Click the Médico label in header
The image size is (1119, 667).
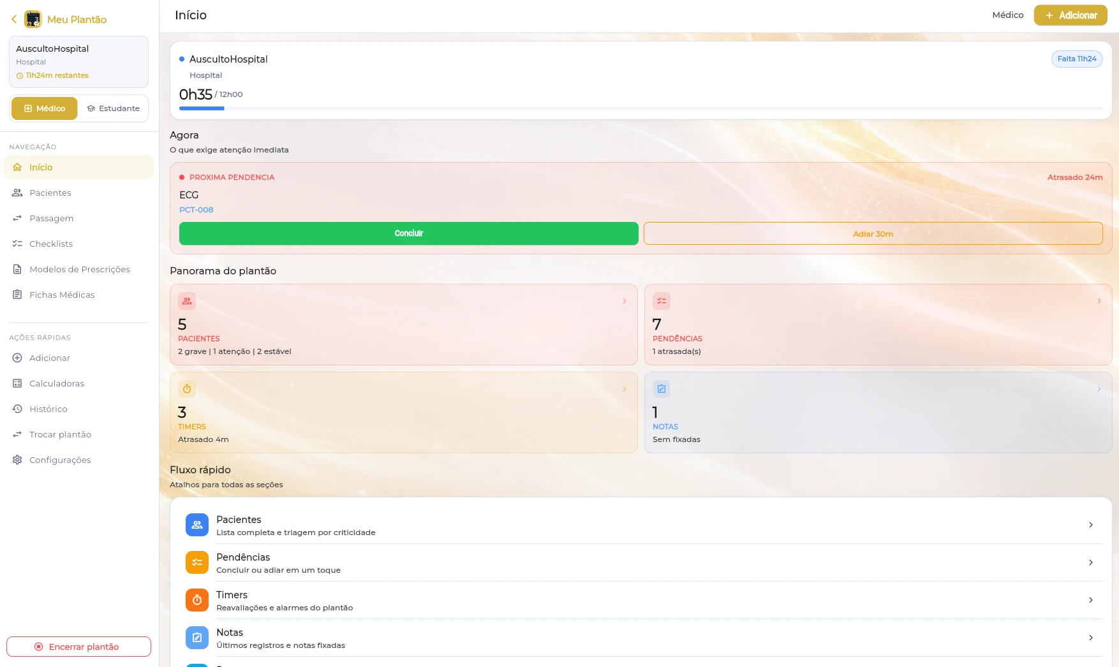[1008, 15]
